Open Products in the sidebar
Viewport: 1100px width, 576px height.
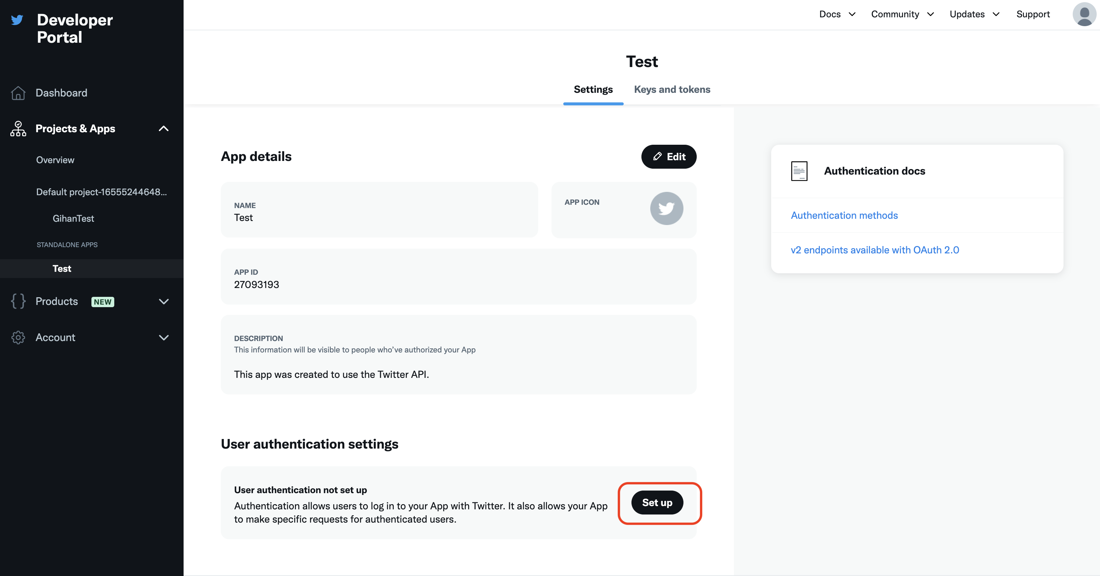tap(57, 301)
